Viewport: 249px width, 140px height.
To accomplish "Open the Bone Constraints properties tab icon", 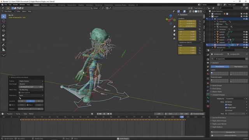I will (208, 101).
